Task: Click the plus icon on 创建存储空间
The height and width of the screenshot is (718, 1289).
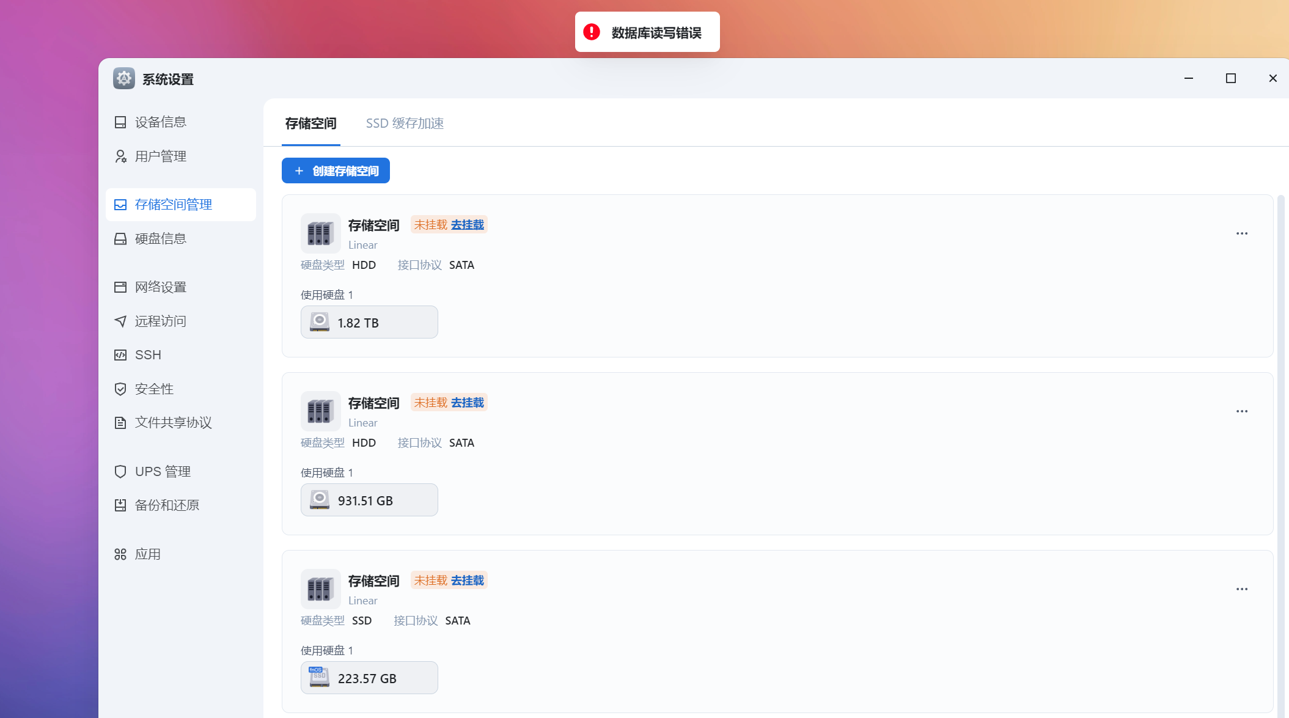Action: click(299, 171)
